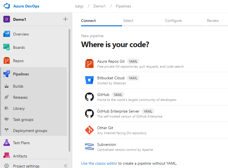Open the 'Use the classic editor' link
The height and width of the screenshot is (168, 228).
point(99,163)
